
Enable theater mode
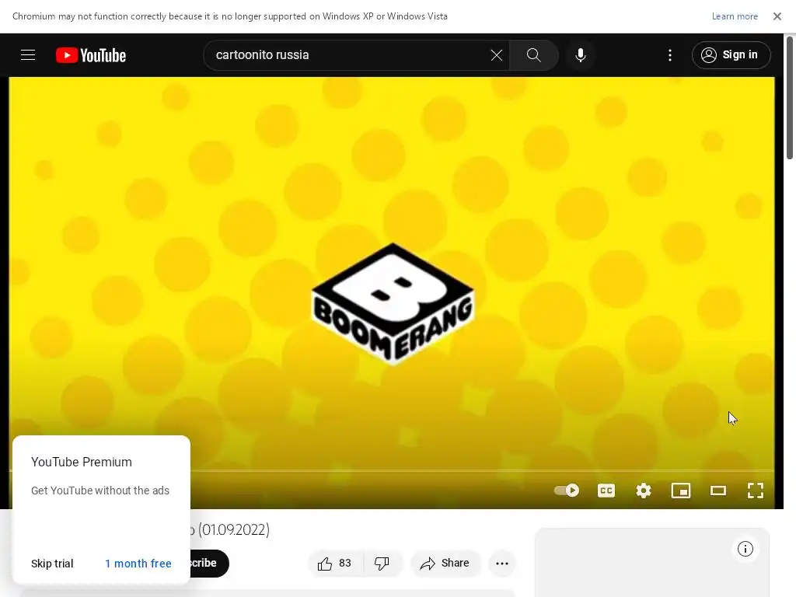[x=717, y=491]
